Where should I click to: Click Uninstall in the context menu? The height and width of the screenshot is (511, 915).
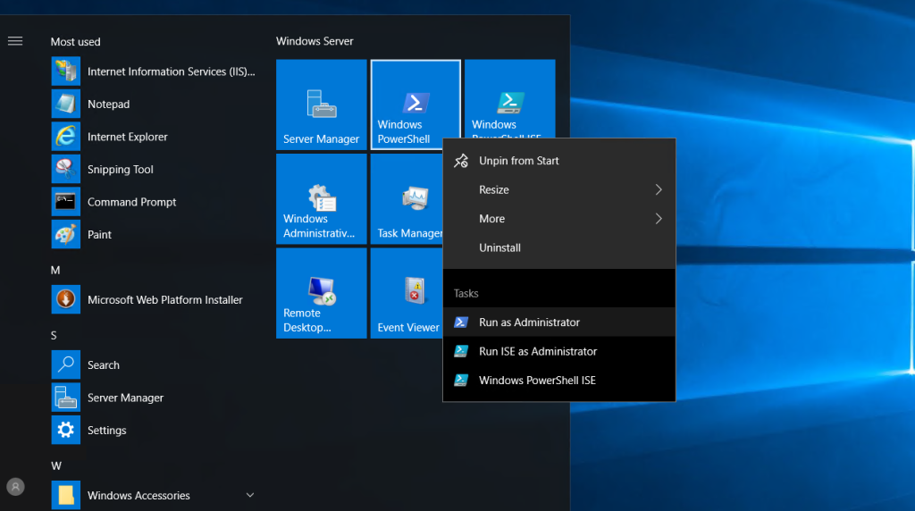tap(499, 247)
